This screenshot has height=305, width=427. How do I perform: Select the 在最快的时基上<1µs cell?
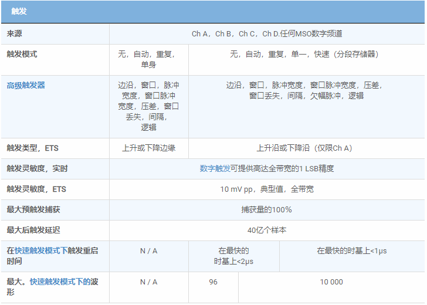tap(352, 250)
